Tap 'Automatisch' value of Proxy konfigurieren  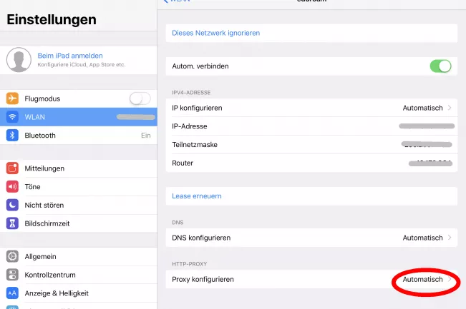pyautogui.click(x=422, y=279)
